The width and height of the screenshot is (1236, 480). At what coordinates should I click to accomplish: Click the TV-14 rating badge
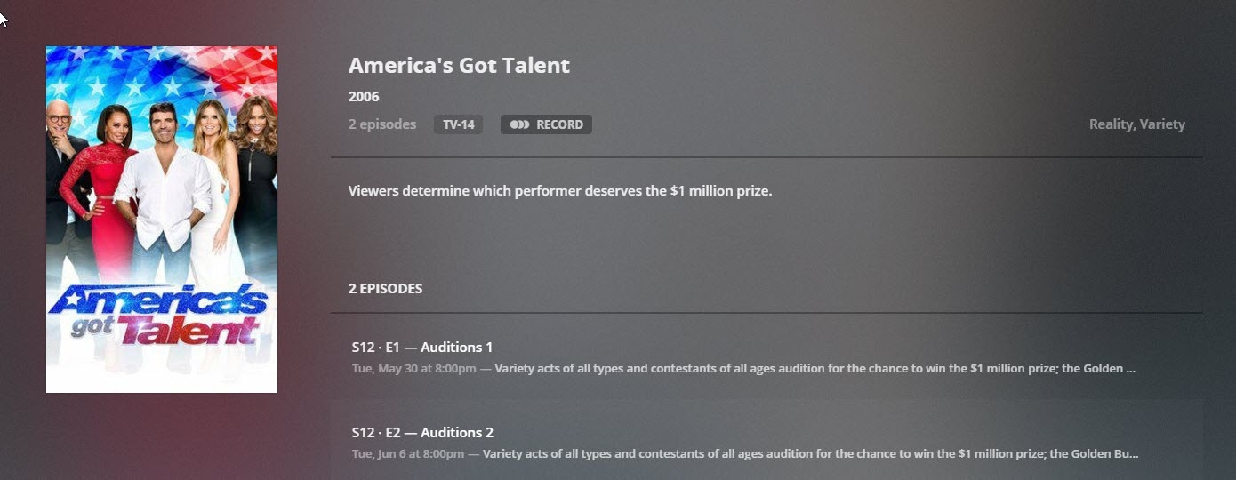coord(458,125)
